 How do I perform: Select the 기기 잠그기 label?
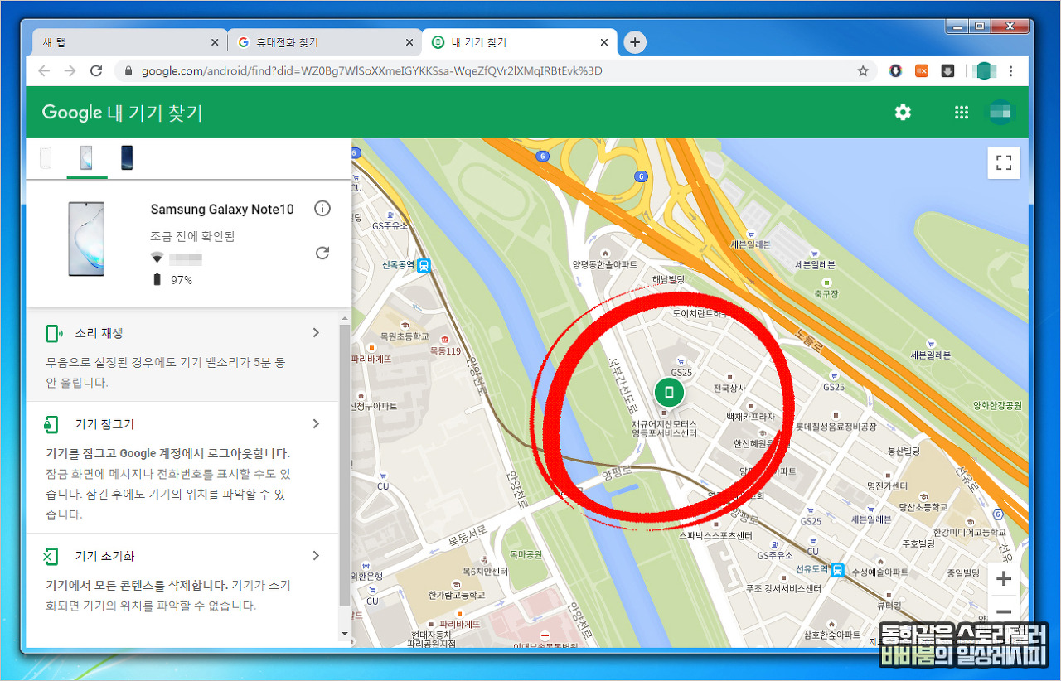(x=104, y=424)
